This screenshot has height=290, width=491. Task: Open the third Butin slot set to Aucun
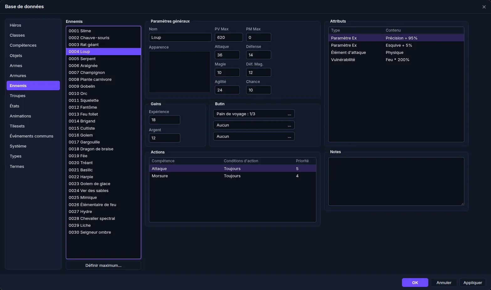[x=254, y=136]
